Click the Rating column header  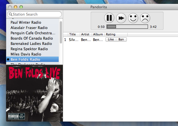tap(116, 34)
